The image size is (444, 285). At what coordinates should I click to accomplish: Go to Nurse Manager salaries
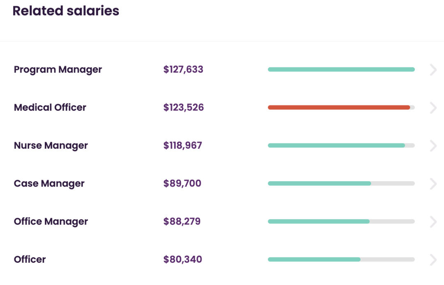[x=51, y=145]
